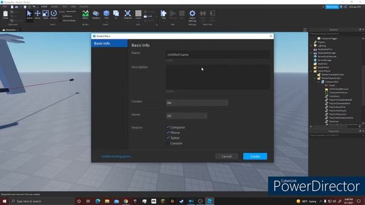Screen dimensions: 365x205
Task: Open Steam from the taskbar
Action: [181, 201]
